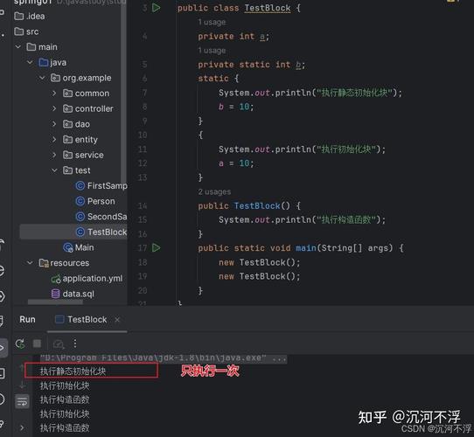Expand the entity package

click(54, 139)
